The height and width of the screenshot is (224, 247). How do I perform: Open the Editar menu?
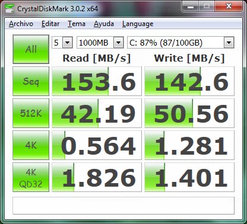(x=50, y=24)
